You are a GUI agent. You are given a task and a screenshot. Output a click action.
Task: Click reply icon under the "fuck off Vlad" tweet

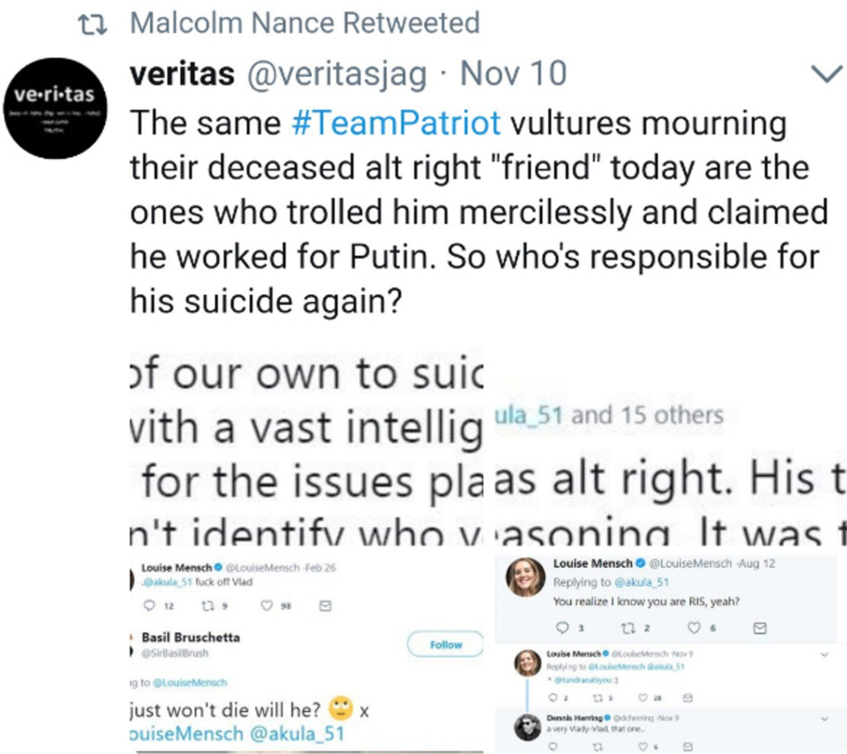pyautogui.click(x=149, y=606)
